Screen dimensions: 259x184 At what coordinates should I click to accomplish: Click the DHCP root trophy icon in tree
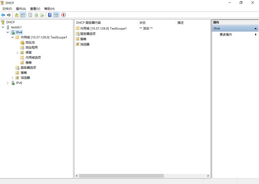click(x=3, y=22)
